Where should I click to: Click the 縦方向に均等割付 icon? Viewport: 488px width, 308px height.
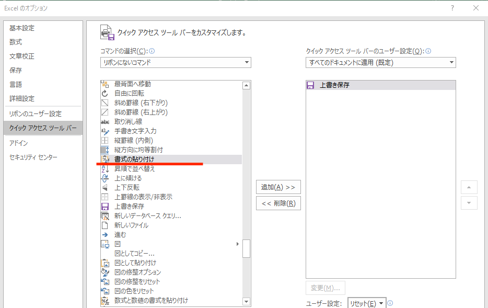(x=105, y=150)
